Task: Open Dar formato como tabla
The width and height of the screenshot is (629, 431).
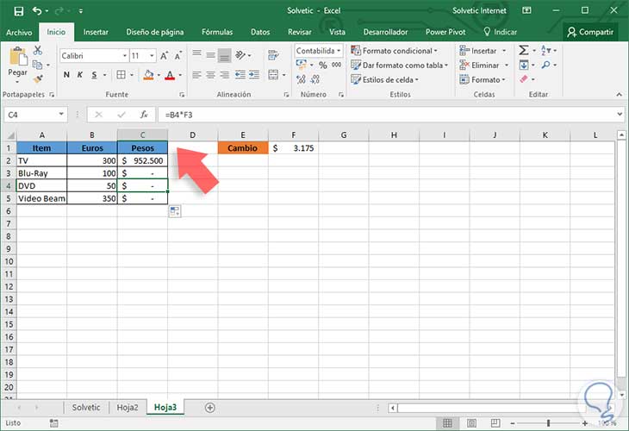Action: click(x=399, y=65)
